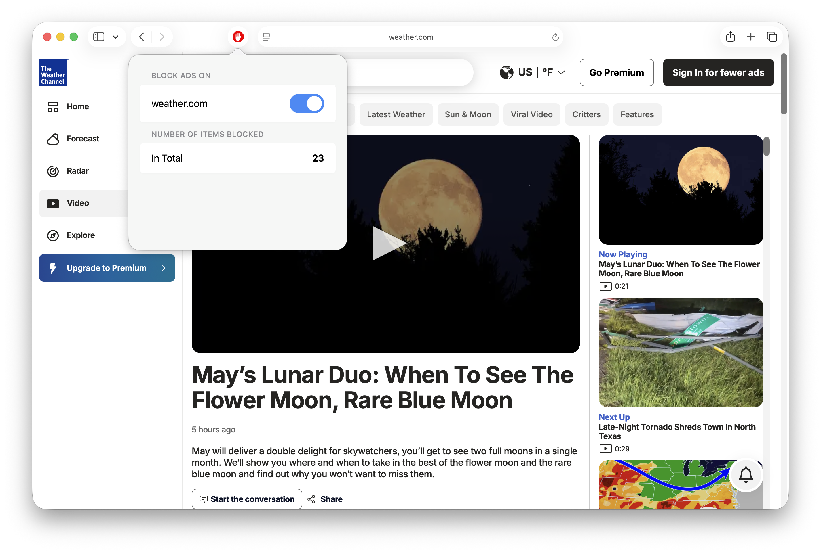
Task: Click the video playlist scrollbar
Action: click(766, 146)
